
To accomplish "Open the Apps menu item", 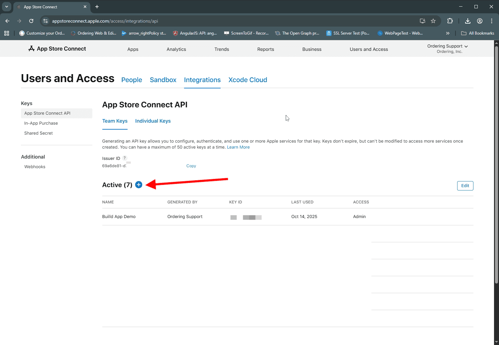I will pos(133,49).
